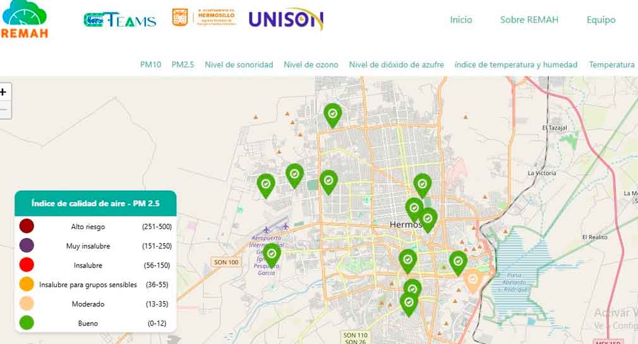Zoom in the map with plus button
The width and height of the screenshot is (638, 344).
(3, 92)
